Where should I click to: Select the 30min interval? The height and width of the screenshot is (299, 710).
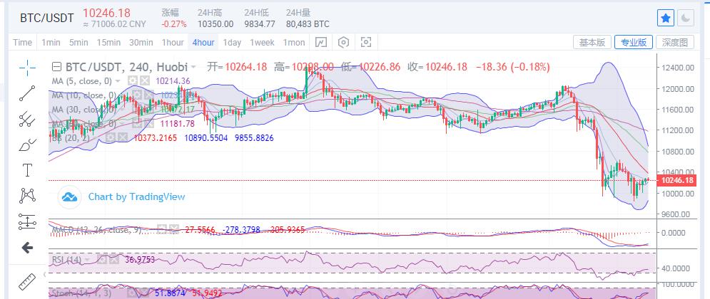pyautogui.click(x=141, y=43)
